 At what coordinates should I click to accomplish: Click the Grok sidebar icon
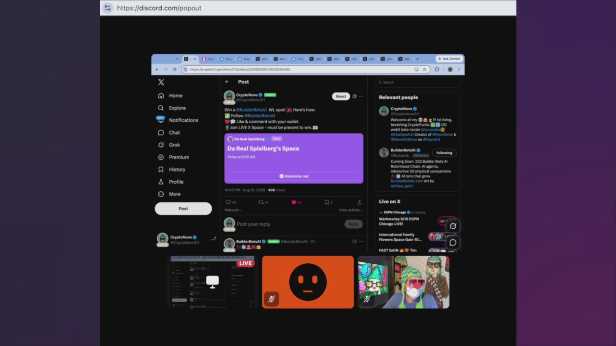pyautogui.click(x=161, y=145)
